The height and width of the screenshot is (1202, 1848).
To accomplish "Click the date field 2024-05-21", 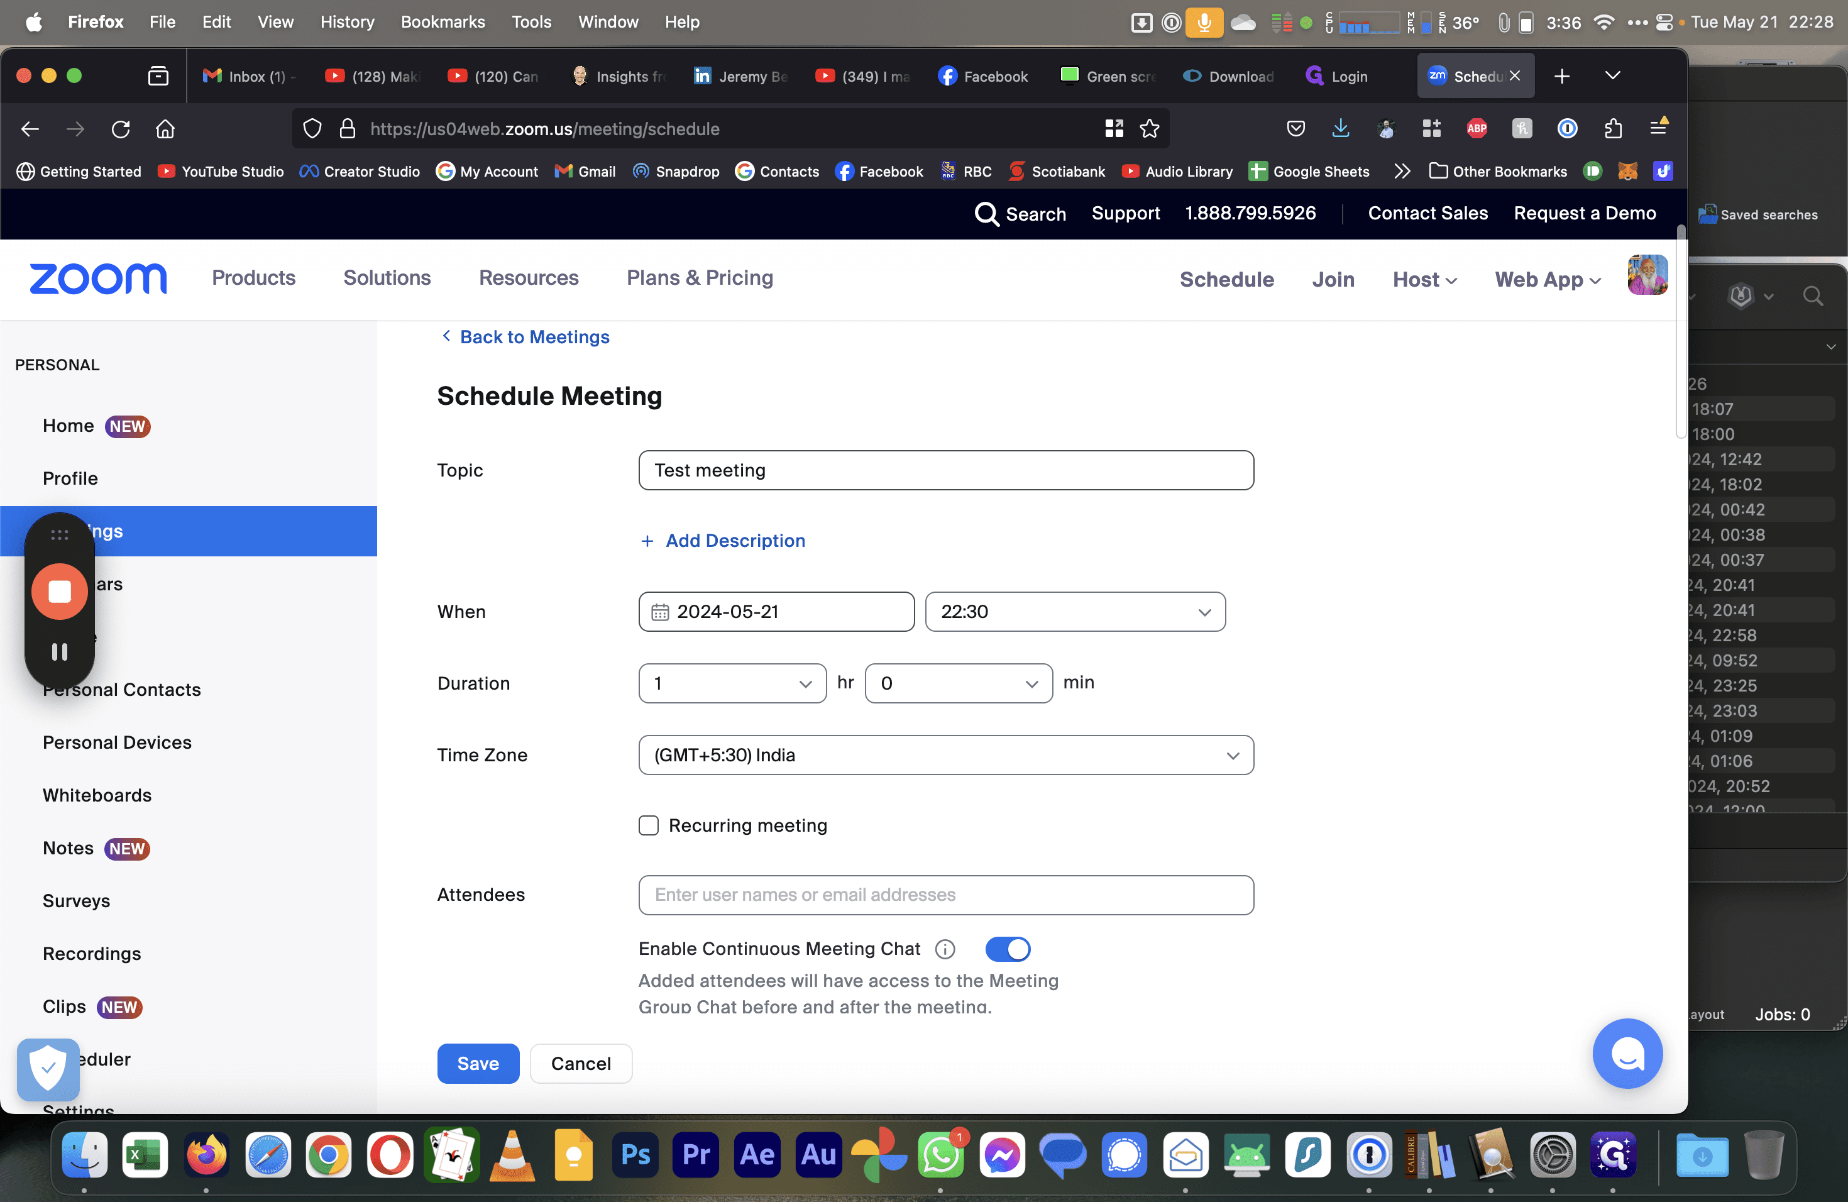I will (776, 612).
